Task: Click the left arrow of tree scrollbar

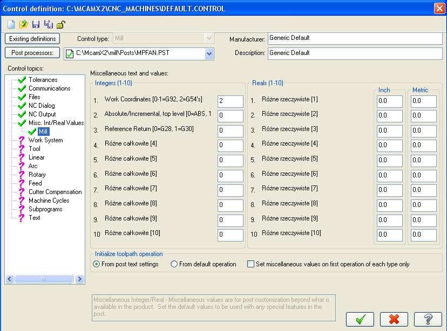Action: coord(10,279)
